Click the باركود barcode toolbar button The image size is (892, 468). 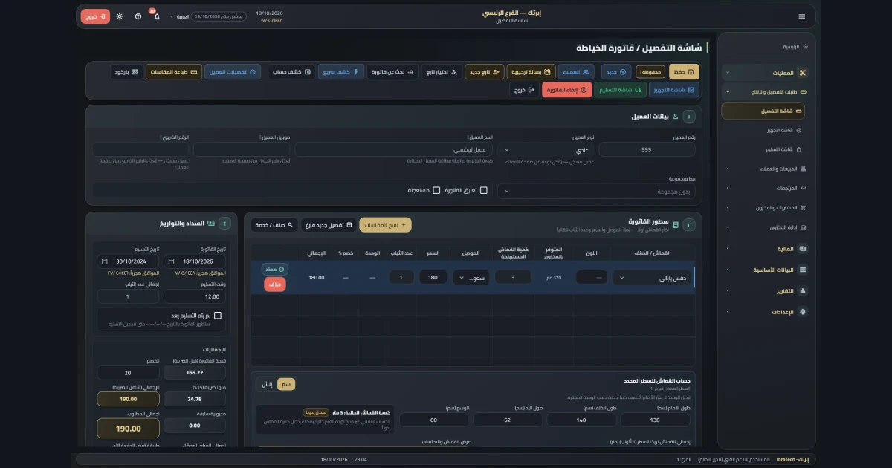(x=126, y=72)
